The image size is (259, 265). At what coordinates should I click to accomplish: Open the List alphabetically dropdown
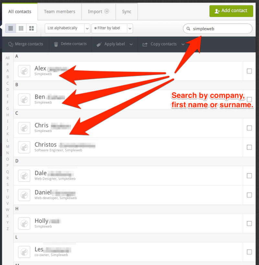pos(67,28)
